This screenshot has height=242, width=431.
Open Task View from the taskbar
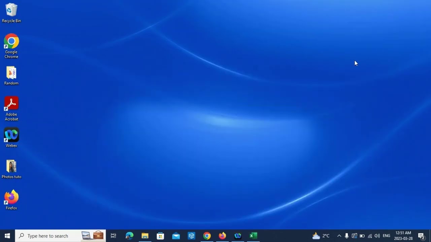click(113, 236)
